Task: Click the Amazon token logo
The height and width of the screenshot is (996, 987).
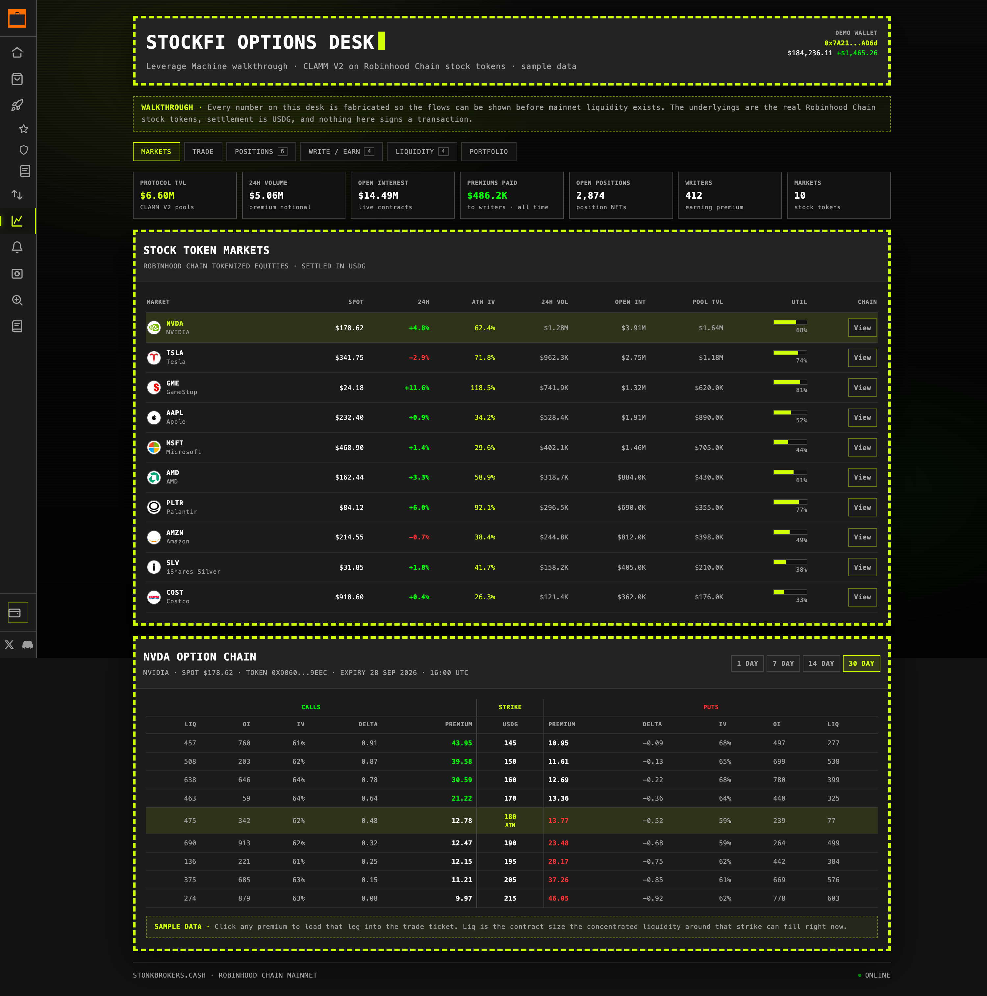Action: (154, 537)
